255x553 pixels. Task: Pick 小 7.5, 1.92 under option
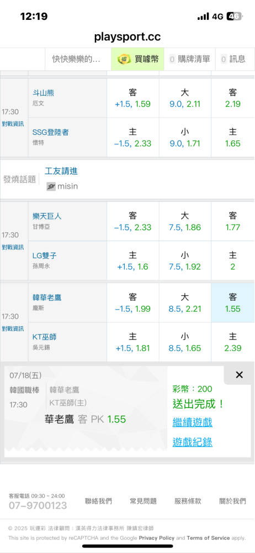(185, 260)
